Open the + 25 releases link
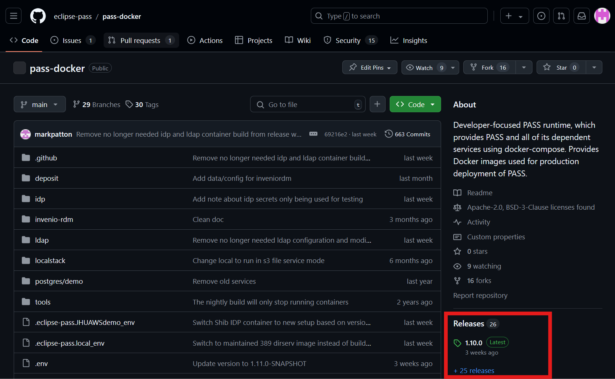615x379 pixels. pyautogui.click(x=474, y=370)
